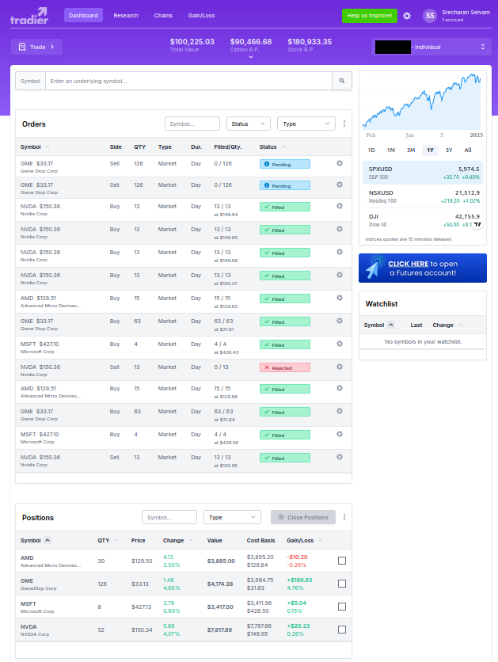Open gear for GME order filled at $31.64
The height and width of the screenshot is (662, 498).
(340, 411)
